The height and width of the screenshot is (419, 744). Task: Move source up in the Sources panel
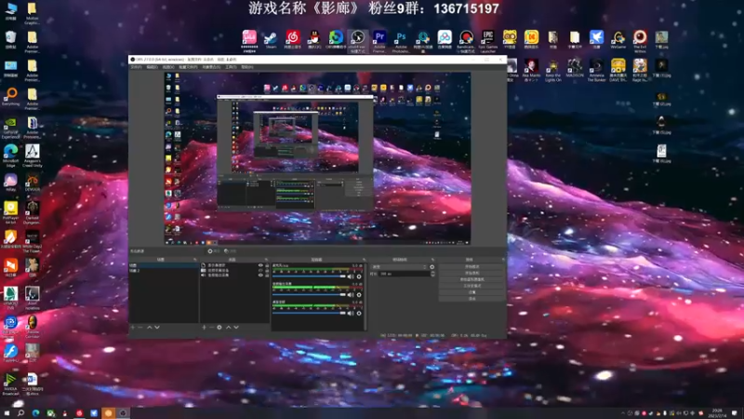click(x=228, y=328)
